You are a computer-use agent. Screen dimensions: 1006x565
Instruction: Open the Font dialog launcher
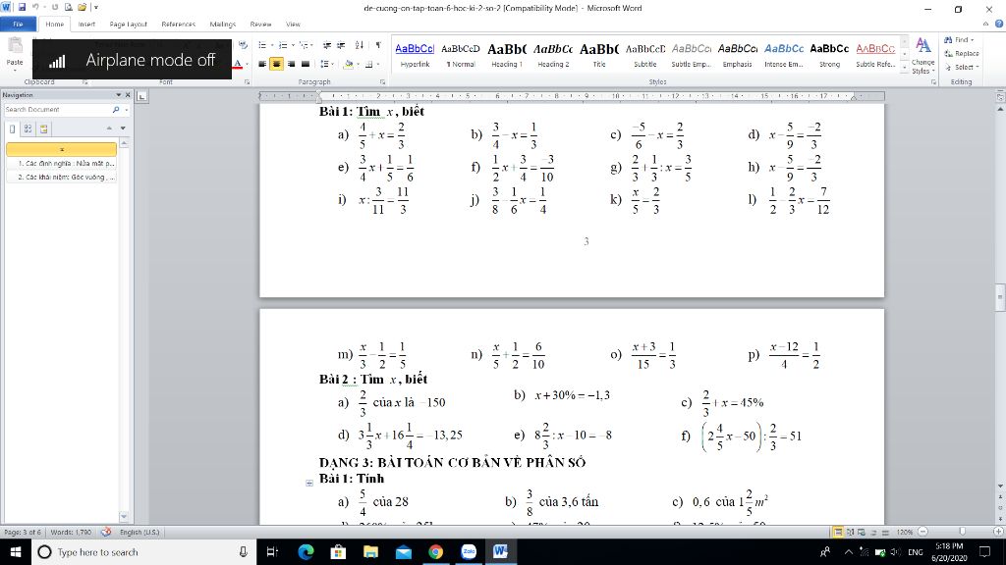pos(247,82)
